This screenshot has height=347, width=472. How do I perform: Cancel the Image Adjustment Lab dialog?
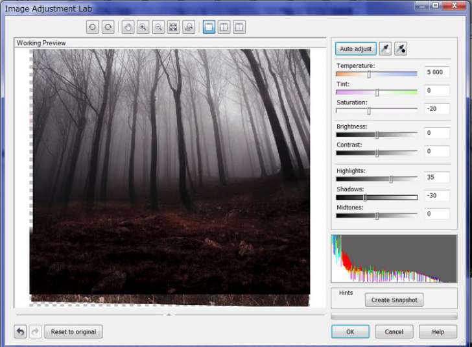[394, 331]
